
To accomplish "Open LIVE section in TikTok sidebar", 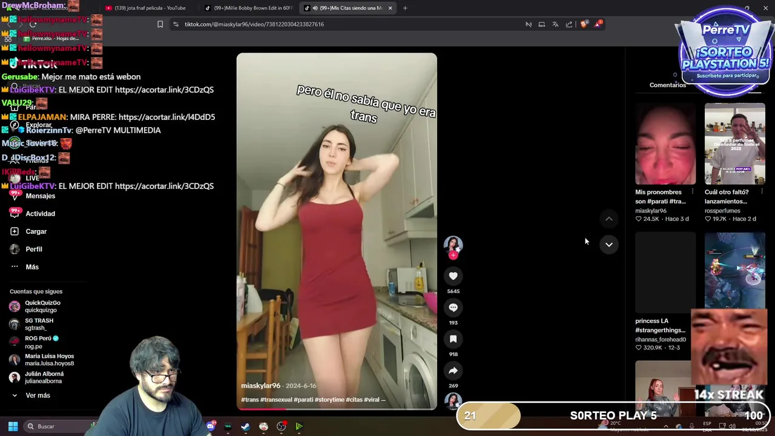I will (x=25, y=178).
